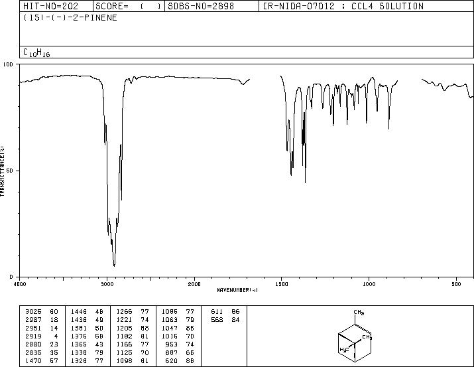Click the deepest absorption peak near 2919
Viewport: 474px width, 367px height.
click(114, 265)
